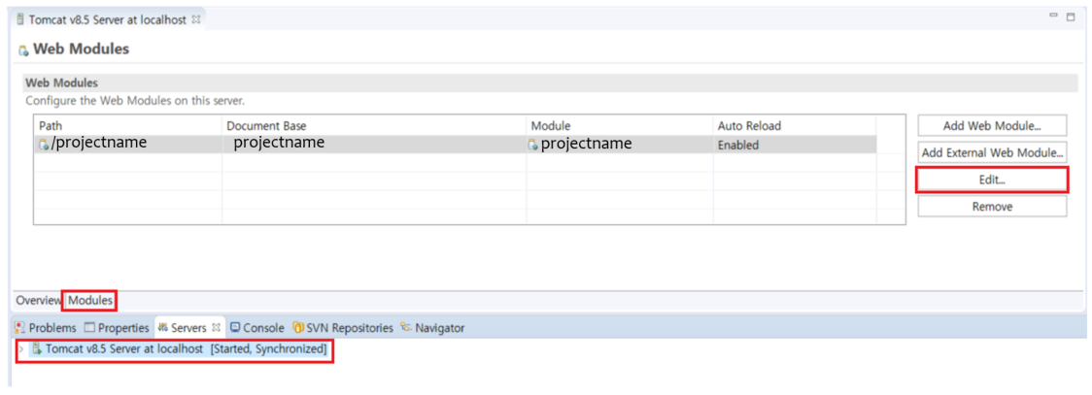The width and height of the screenshot is (1092, 395).
Task: Click the Enabled auto reload cell
Action: tap(794, 145)
